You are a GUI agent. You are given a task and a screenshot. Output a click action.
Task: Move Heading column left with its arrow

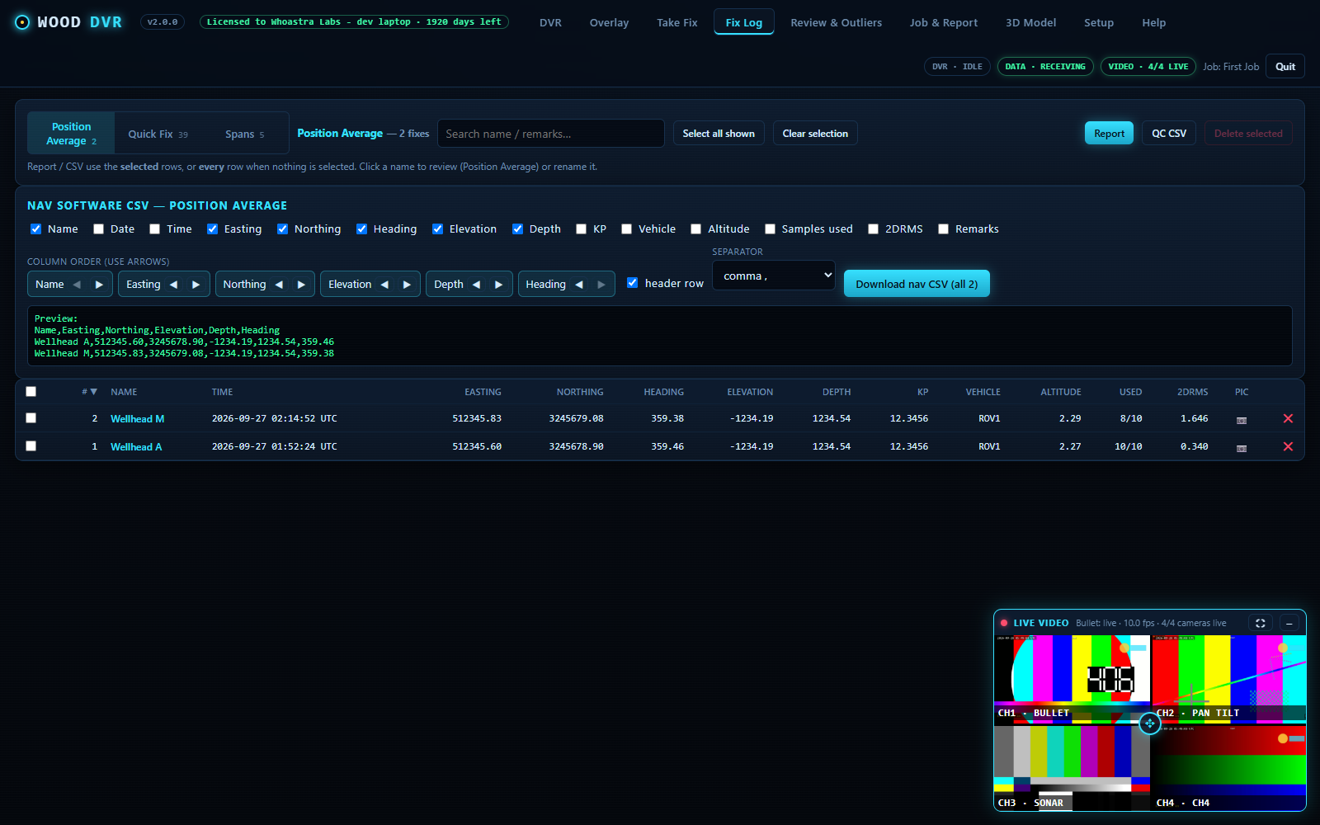[x=579, y=285]
